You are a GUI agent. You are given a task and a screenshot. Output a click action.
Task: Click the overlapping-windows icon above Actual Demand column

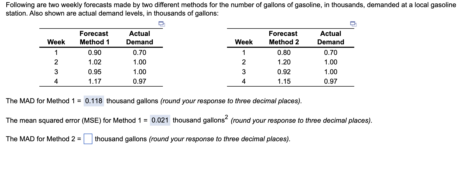[x=162, y=24]
